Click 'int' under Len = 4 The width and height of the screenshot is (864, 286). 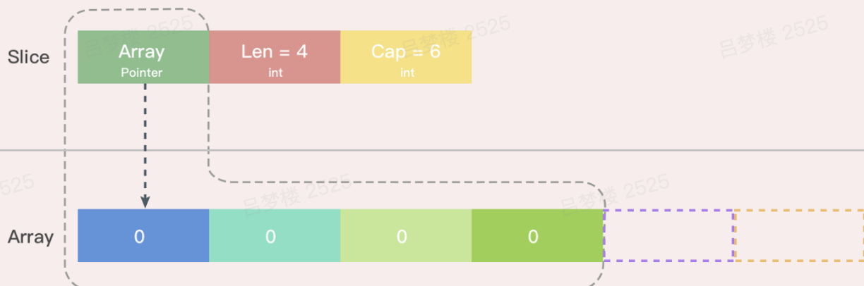click(275, 73)
